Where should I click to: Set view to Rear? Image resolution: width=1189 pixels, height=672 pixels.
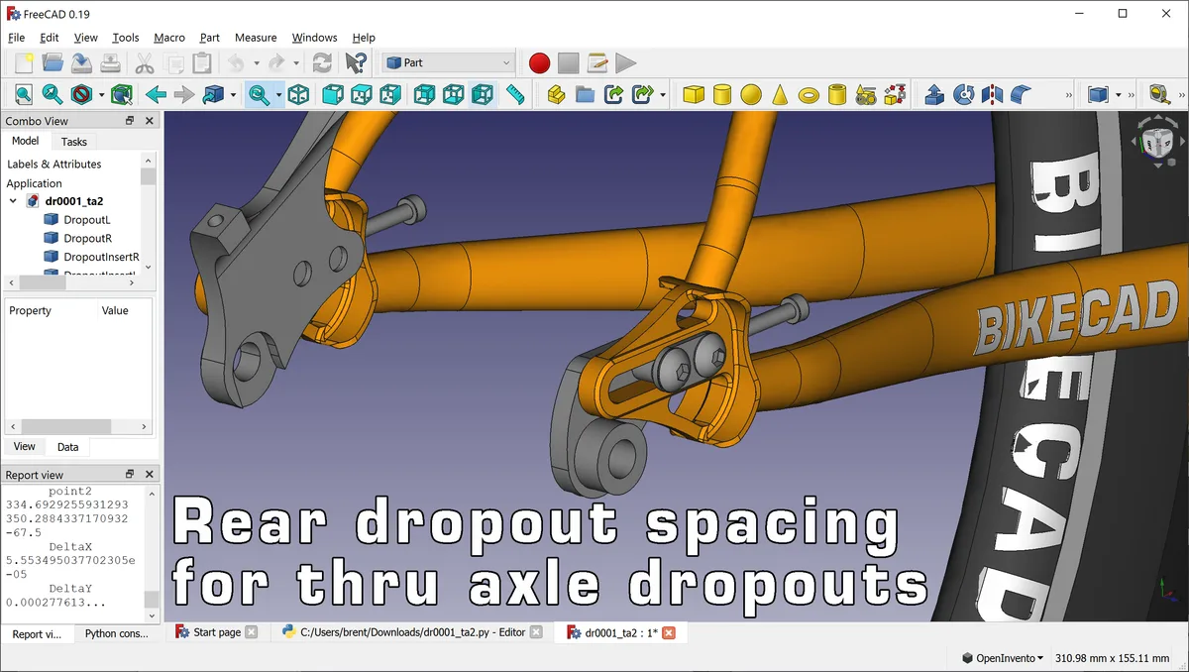424,95
